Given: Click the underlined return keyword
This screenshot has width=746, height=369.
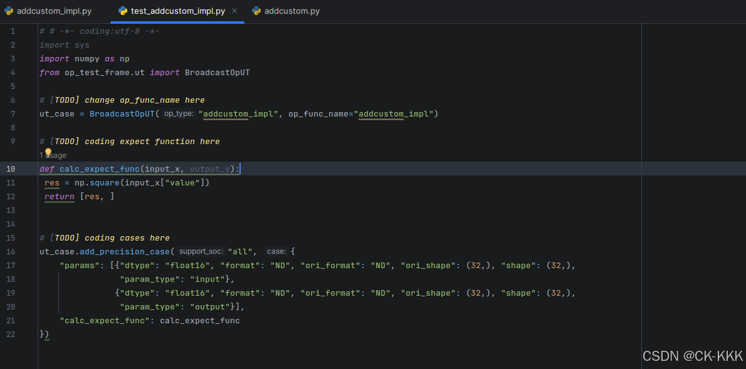Looking at the screenshot, I should pos(59,197).
